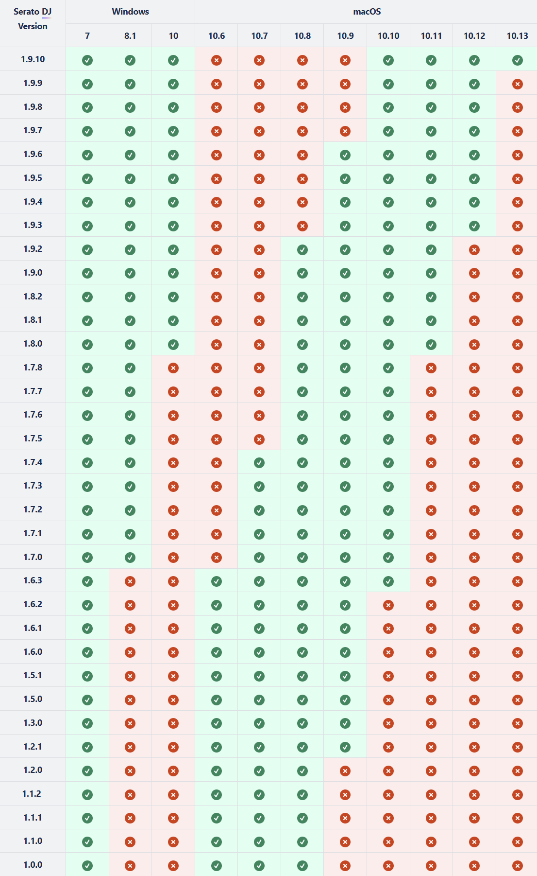Click the green check for 1.7.4 on macOS 10.7

point(259,463)
